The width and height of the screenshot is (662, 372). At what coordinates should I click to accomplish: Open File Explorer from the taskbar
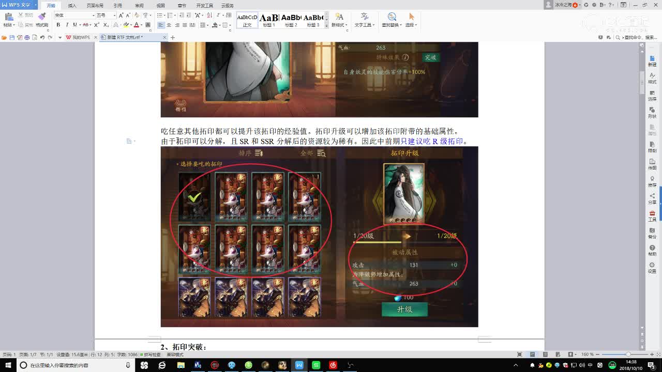(x=180, y=365)
